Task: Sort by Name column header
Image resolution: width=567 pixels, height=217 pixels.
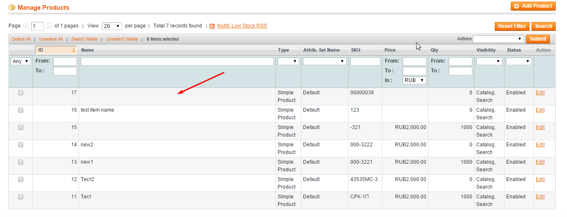Action: [x=87, y=50]
